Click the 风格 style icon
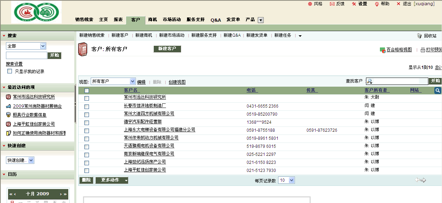This screenshot has width=442, height=203. [x=310, y=4]
